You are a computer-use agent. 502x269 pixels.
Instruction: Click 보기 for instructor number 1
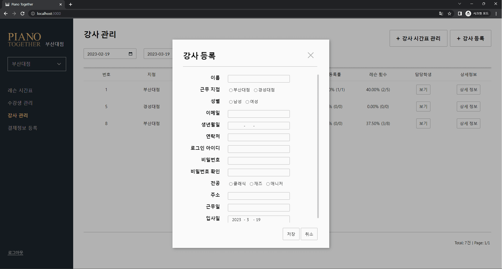[x=423, y=90]
